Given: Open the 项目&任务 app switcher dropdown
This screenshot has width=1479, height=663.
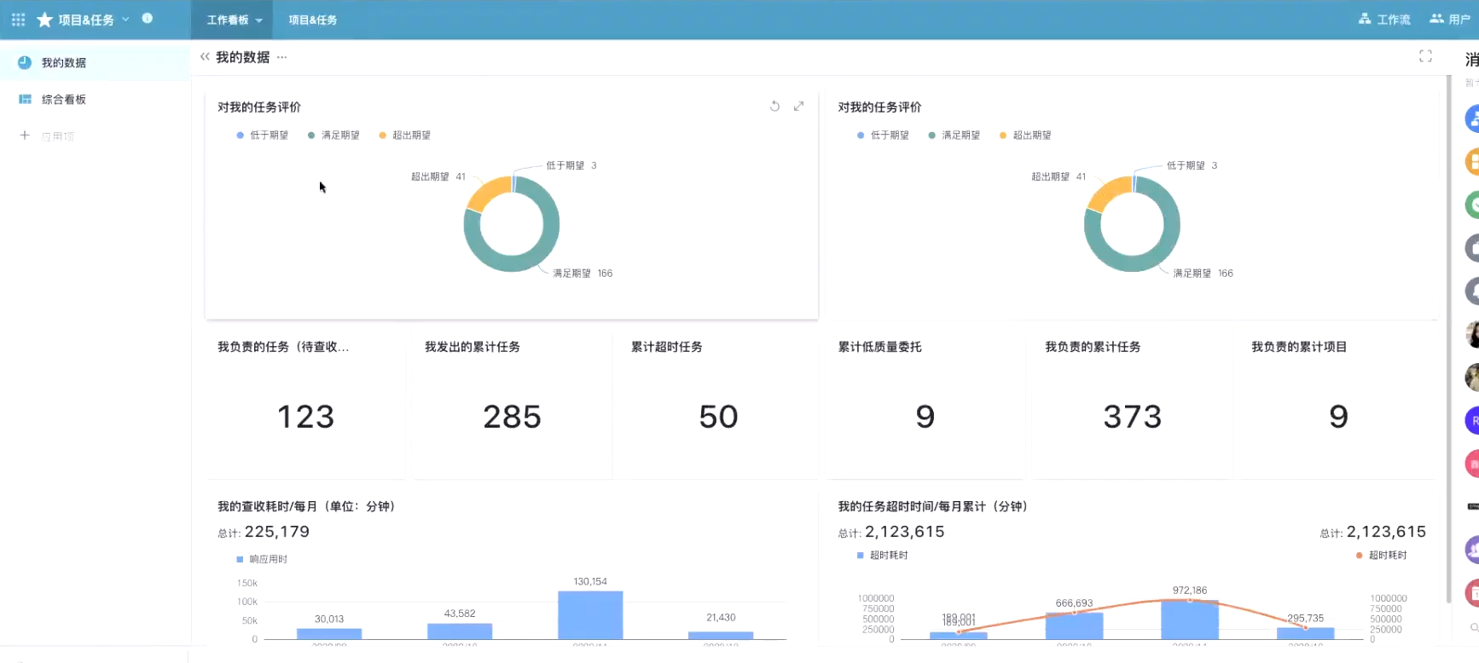Looking at the screenshot, I should click(125, 19).
